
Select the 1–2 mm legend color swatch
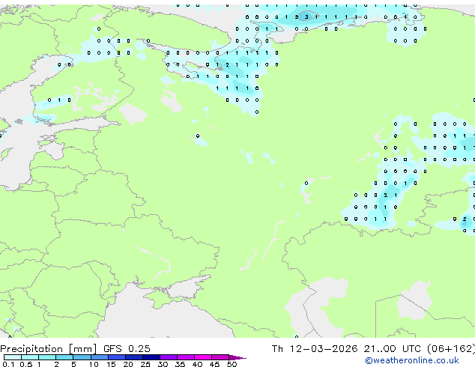pos(47,357)
